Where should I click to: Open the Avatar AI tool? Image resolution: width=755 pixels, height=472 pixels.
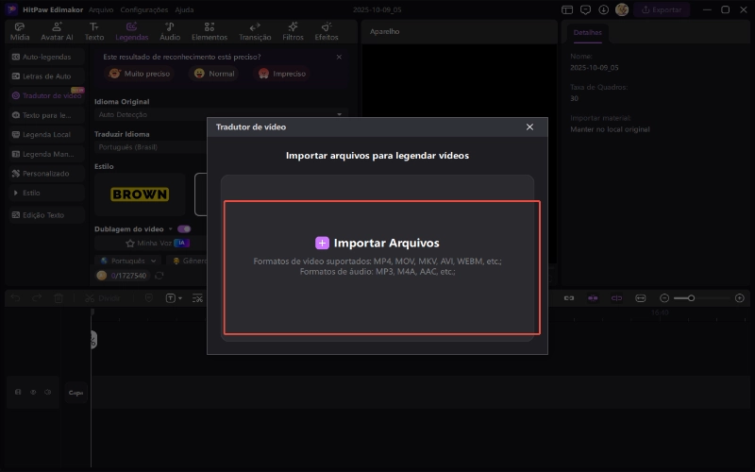(57, 31)
